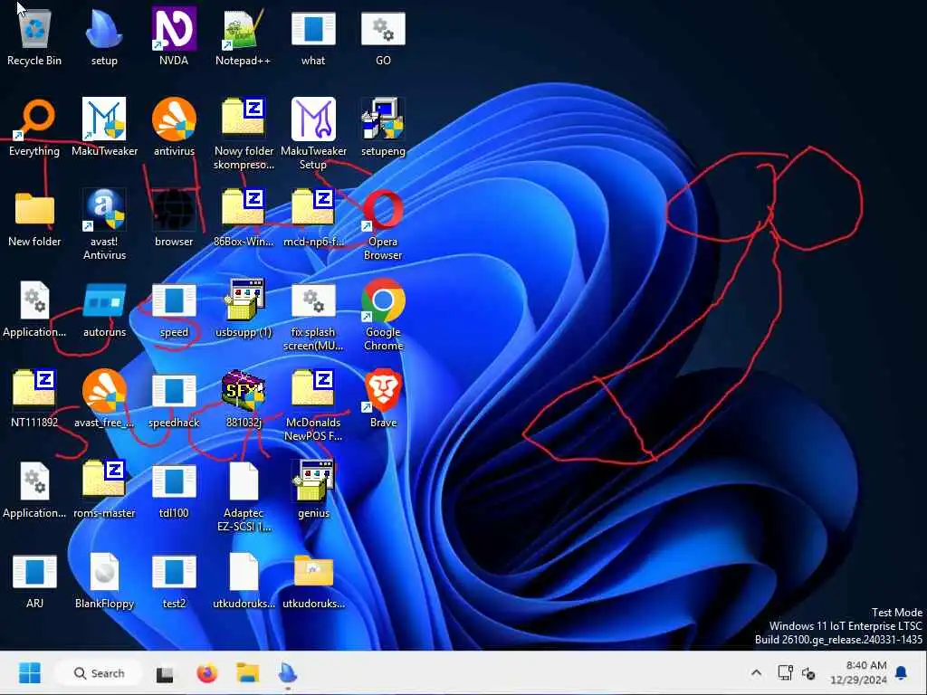Open File Explorer from taskbar
This screenshot has height=695, width=927.
click(x=248, y=673)
